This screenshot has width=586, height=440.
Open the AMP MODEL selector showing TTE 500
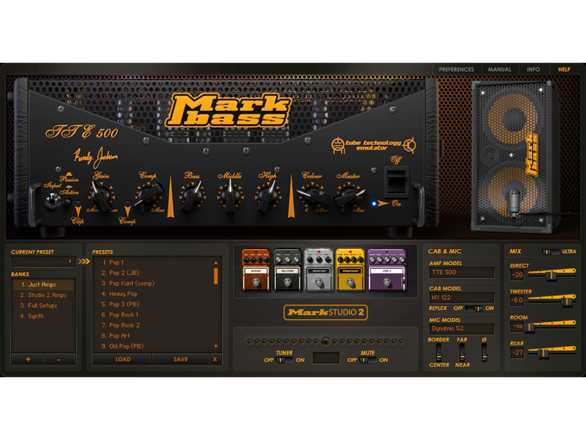click(461, 272)
